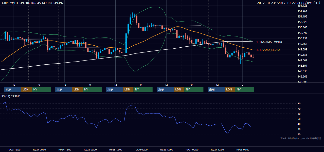Click the 東京 session block above 10/23 12:00
The height and width of the screenshot is (152, 324).
point(13,89)
